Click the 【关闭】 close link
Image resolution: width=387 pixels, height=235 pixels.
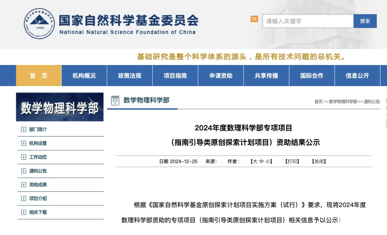pos(319,161)
